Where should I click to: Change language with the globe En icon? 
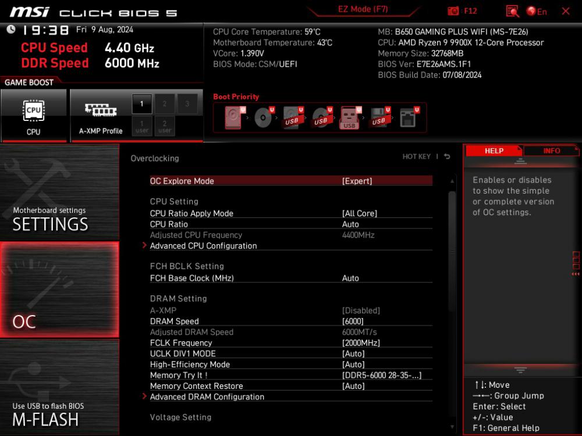pyautogui.click(x=537, y=12)
